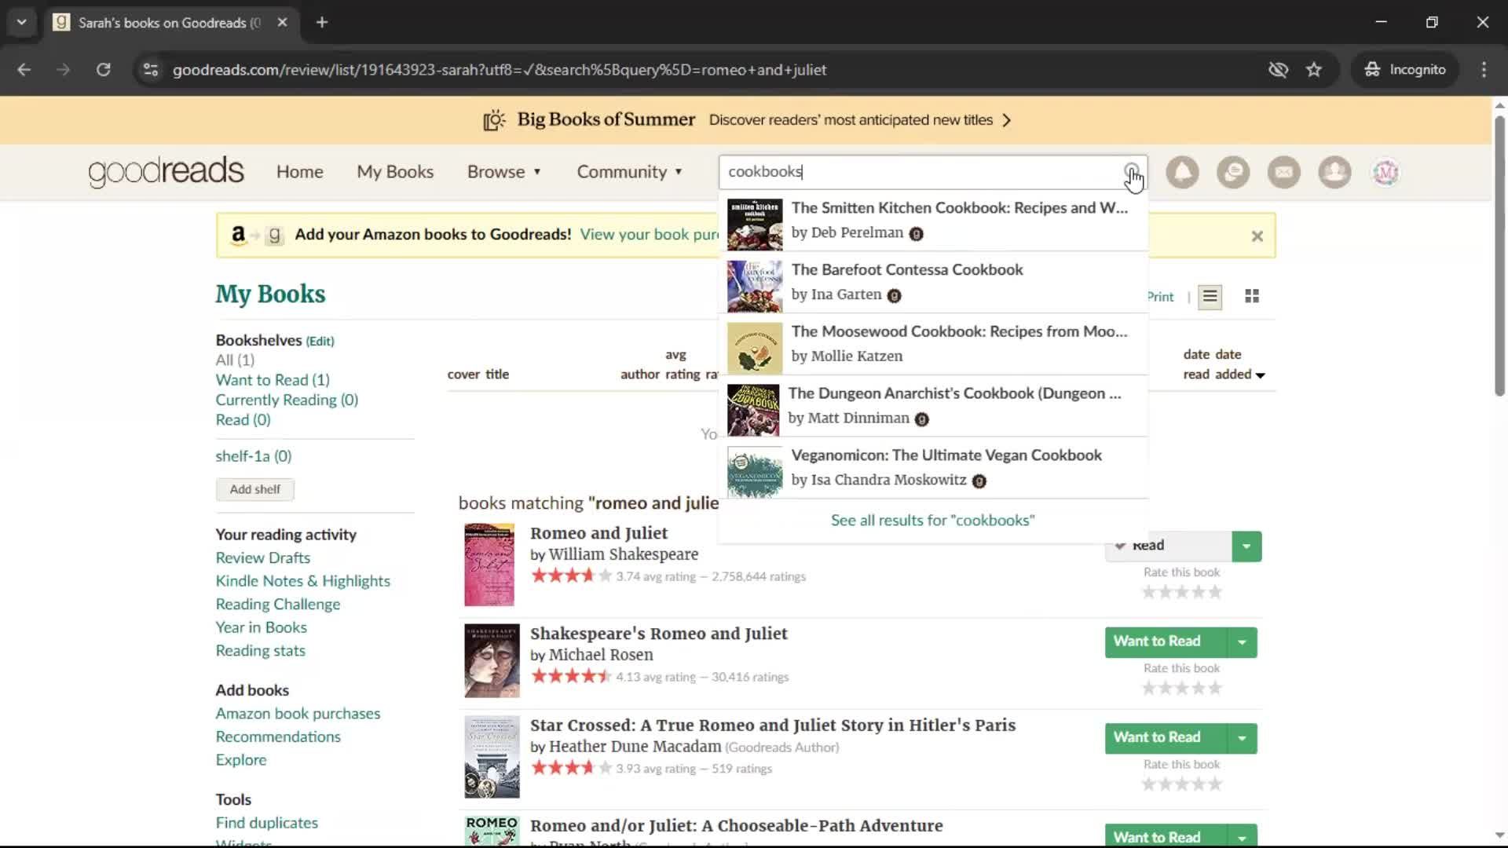The height and width of the screenshot is (848, 1508).
Task: Open The Barefoot Contessa Cookbook suggestion
Action: click(x=933, y=283)
